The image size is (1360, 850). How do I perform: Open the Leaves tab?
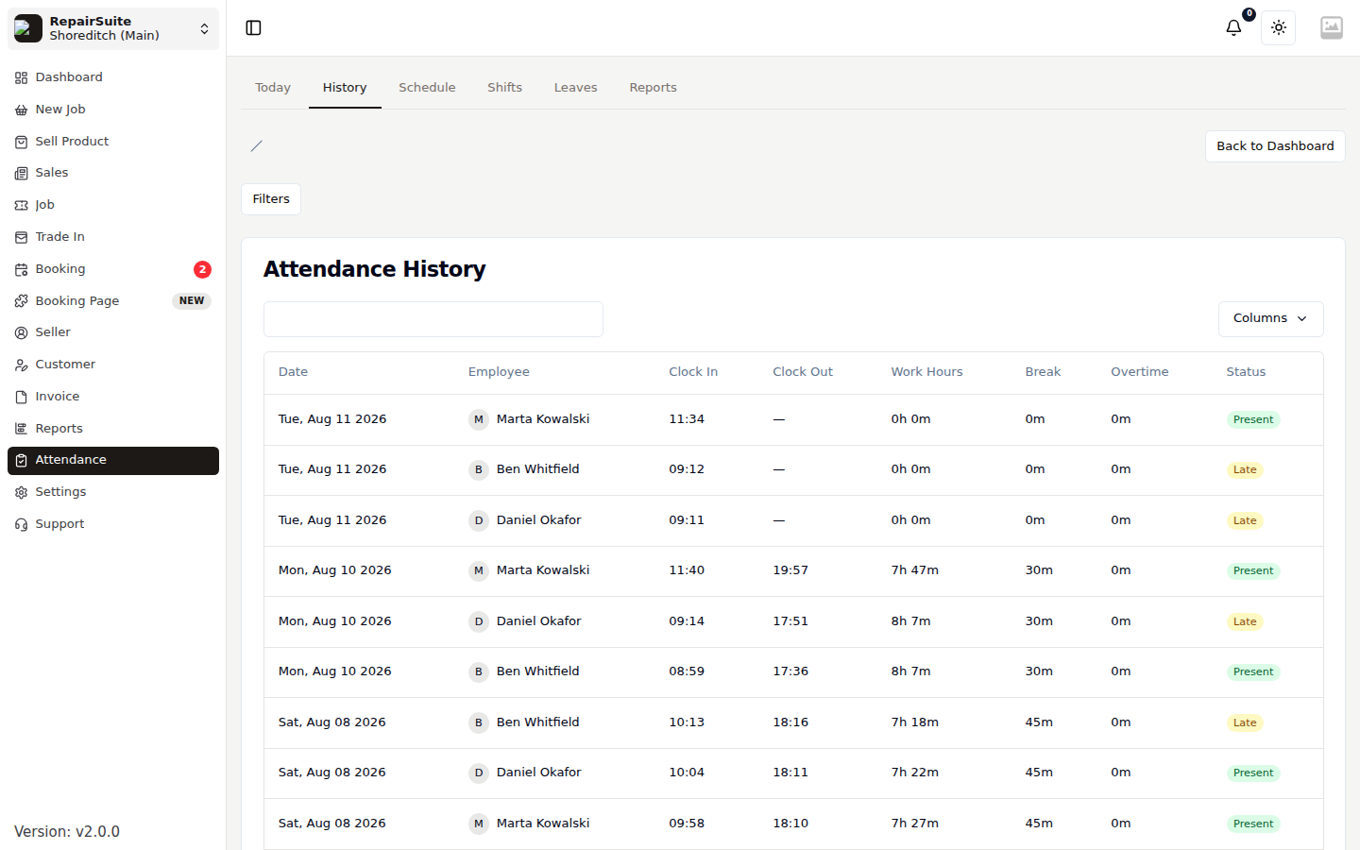(575, 87)
